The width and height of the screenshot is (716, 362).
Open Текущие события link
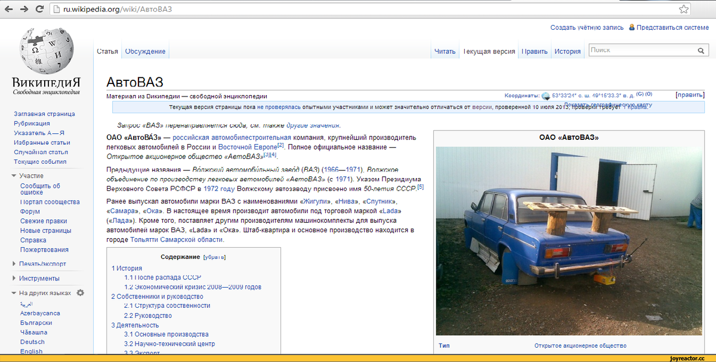[40, 161]
